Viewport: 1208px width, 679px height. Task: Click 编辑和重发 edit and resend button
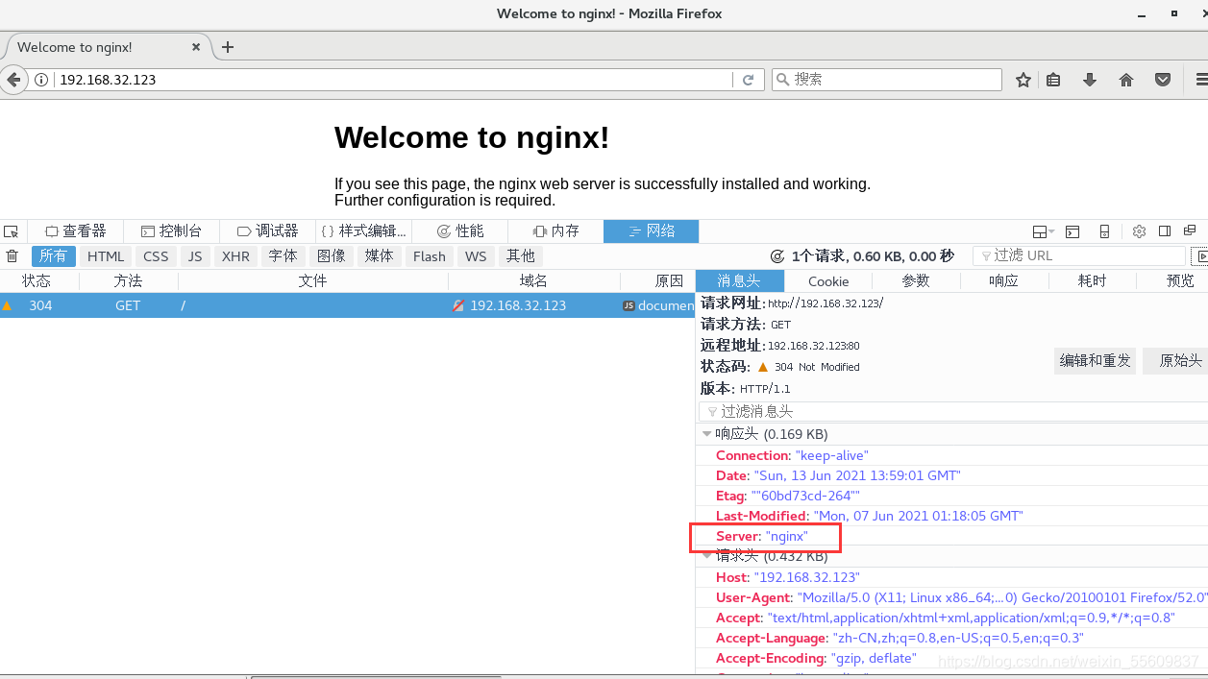[x=1096, y=361]
